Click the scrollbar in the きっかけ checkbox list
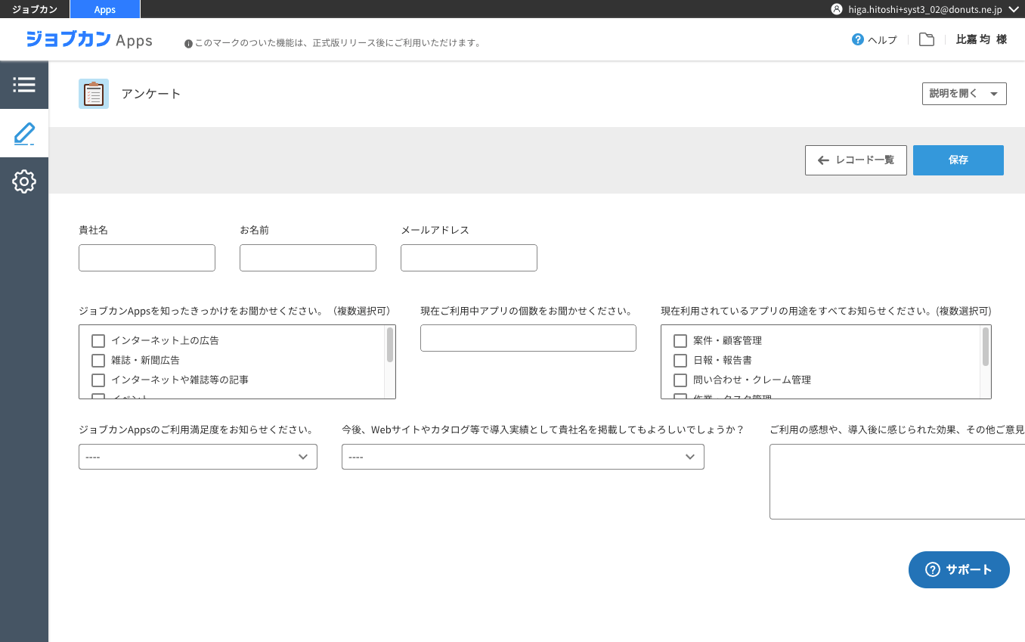 point(390,346)
